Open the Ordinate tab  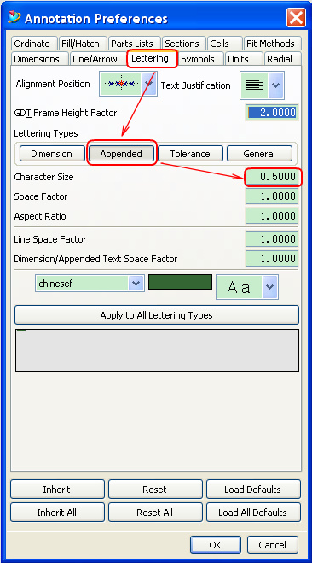(33, 44)
